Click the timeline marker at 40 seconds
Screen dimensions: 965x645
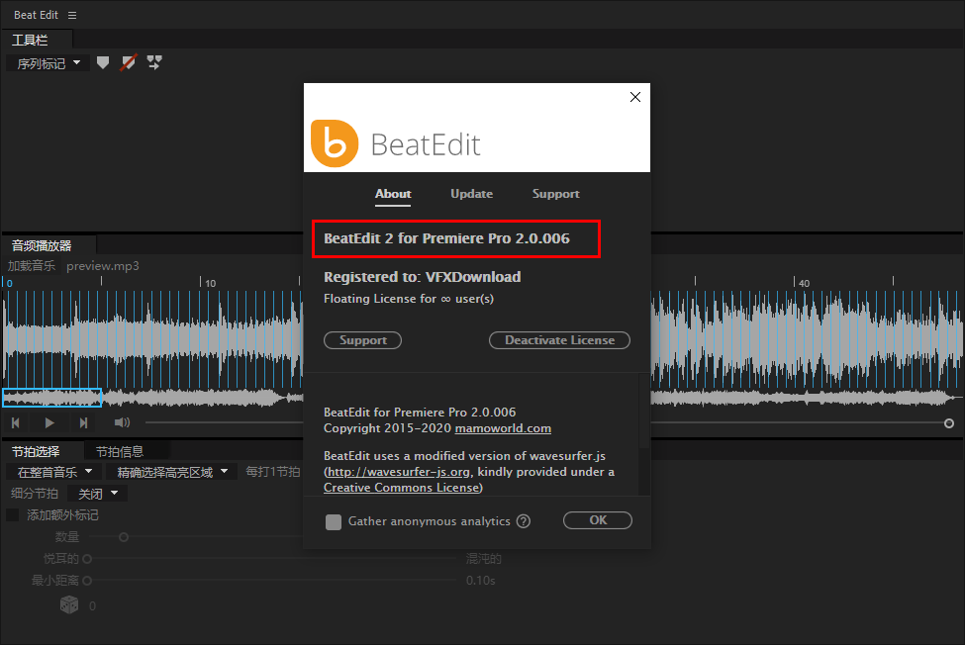tap(804, 283)
